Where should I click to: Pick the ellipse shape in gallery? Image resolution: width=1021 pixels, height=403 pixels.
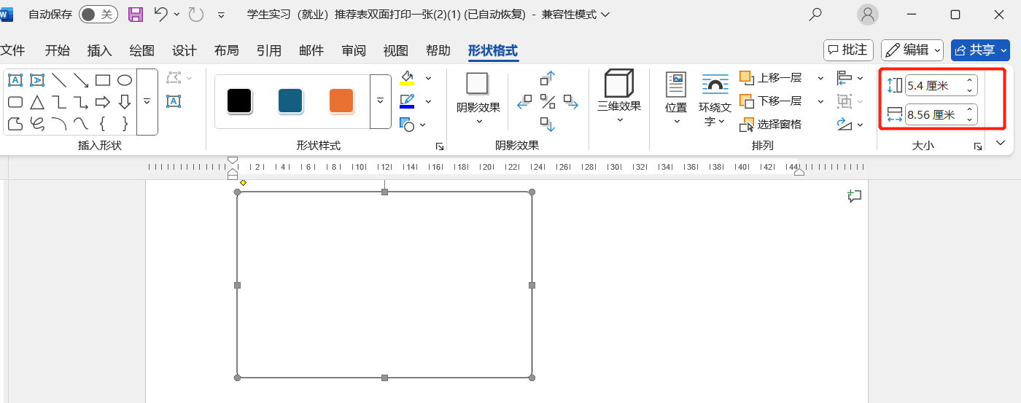point(125,80)
